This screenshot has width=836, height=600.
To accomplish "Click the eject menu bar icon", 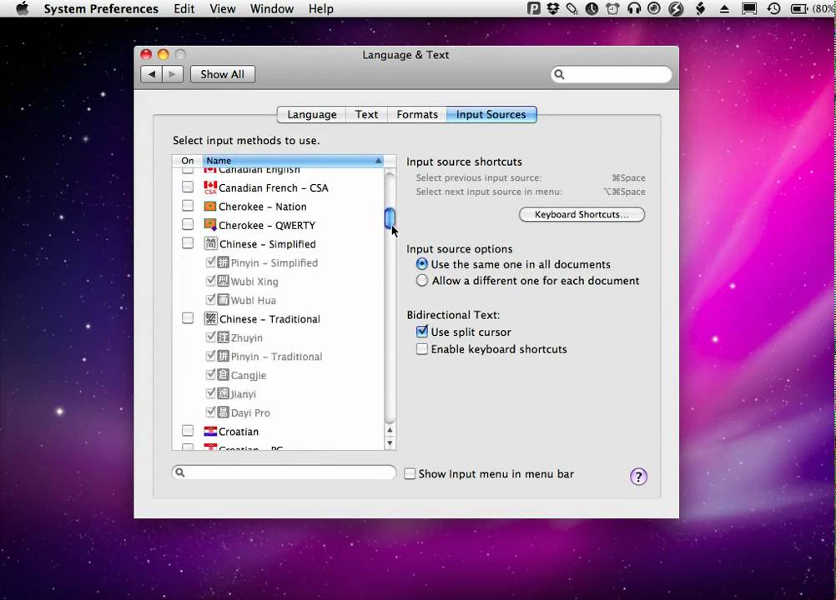I will [x=724, y=9].
